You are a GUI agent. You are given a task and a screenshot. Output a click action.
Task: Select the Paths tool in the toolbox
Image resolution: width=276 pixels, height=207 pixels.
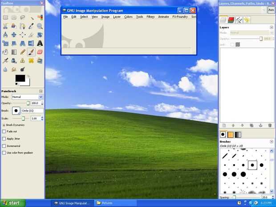coord(23,26)
